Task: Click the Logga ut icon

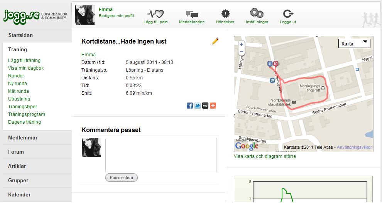Action: pyautogui.click(x=288, y=14)
